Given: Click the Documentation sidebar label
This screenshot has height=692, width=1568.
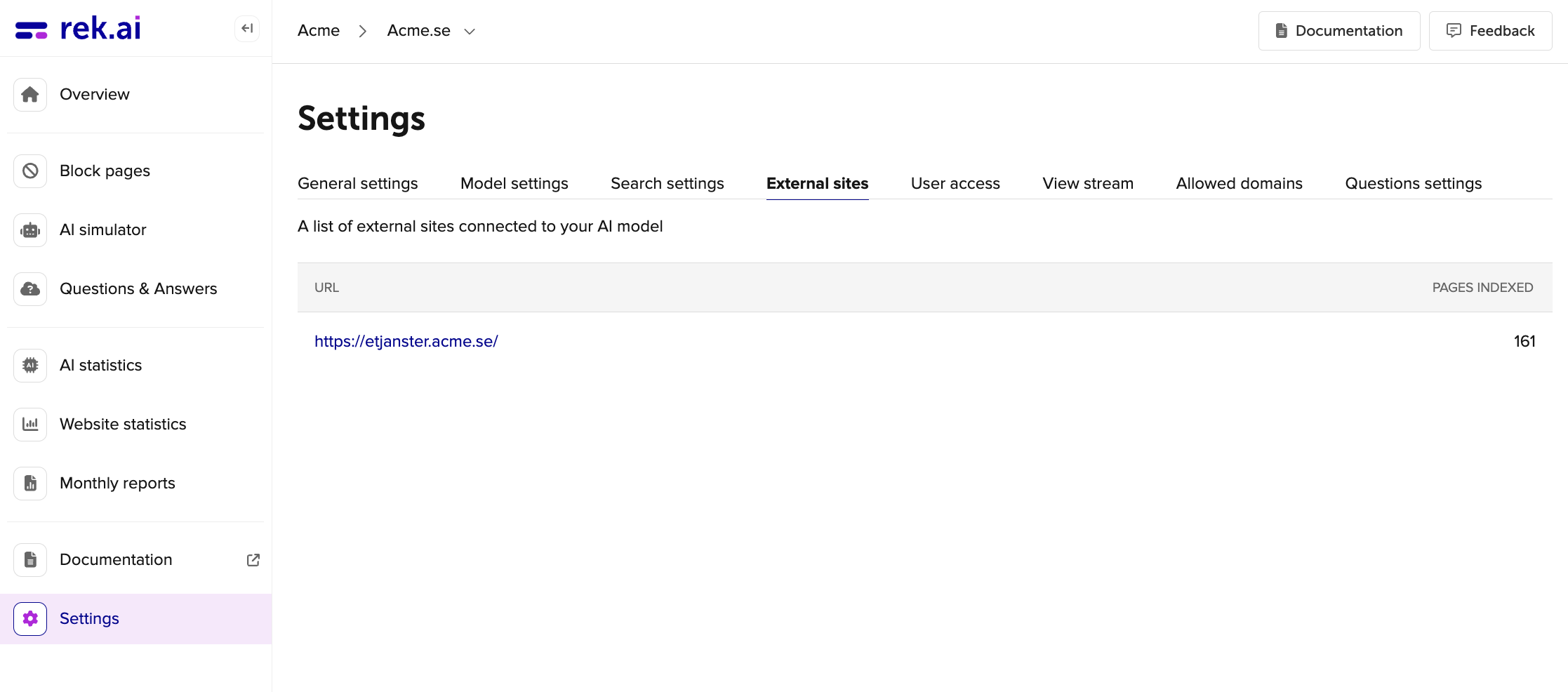Looking at the screenshot, I should click(116, 559).
